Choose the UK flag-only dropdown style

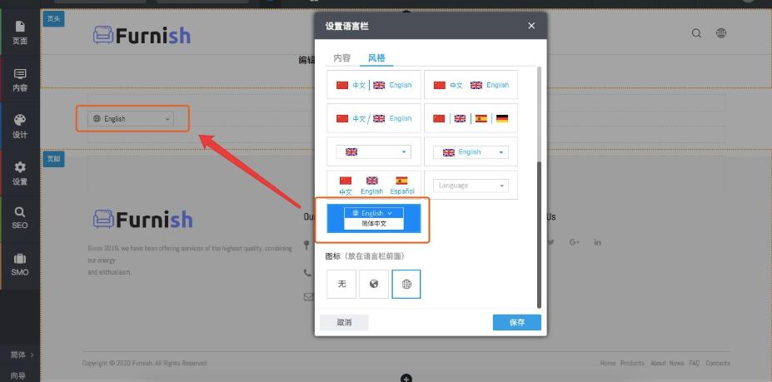(x=373, y=151)
